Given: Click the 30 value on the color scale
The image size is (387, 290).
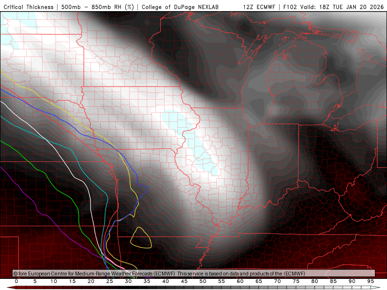Looking at the screenshot, I should pos(128,281).
